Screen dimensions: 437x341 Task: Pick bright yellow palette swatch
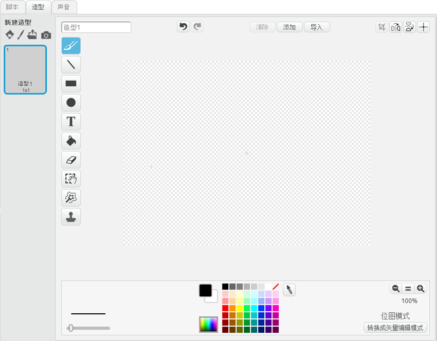(x=240, y=308)
